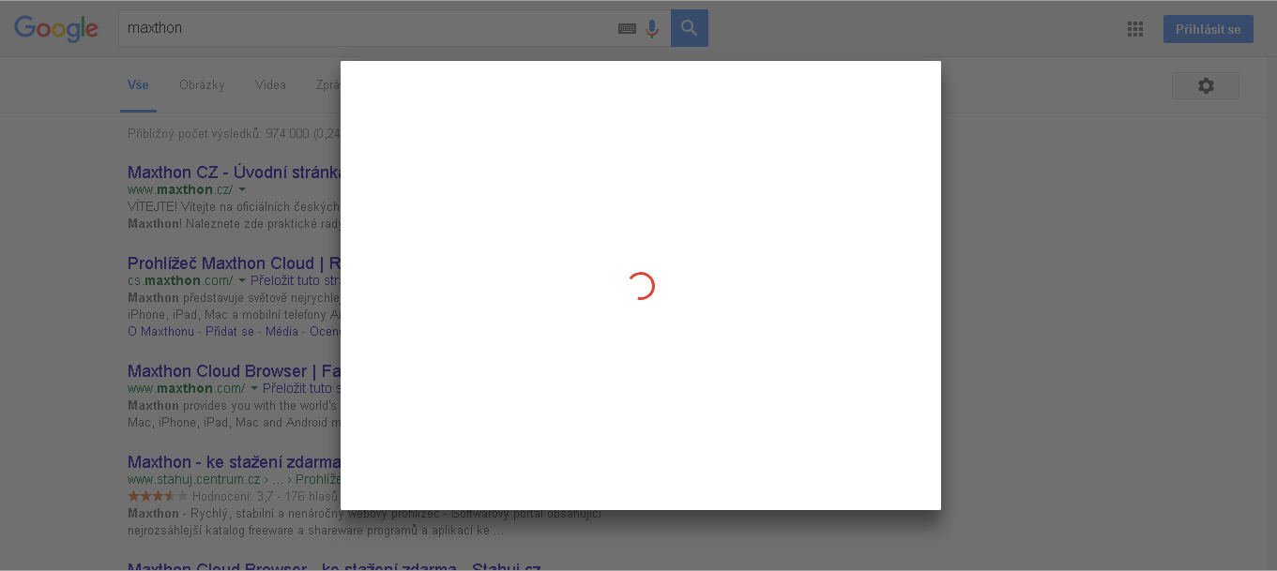
Task: Click the Přihlásit se button
Action: 1208,28
